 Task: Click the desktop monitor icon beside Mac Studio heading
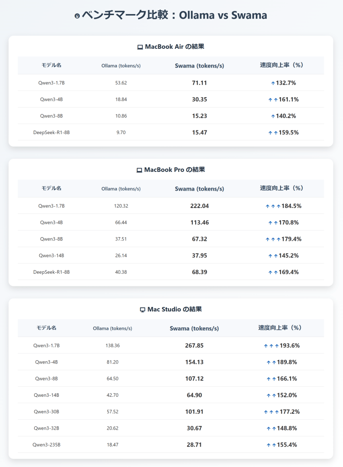click(x=143, y=310)
